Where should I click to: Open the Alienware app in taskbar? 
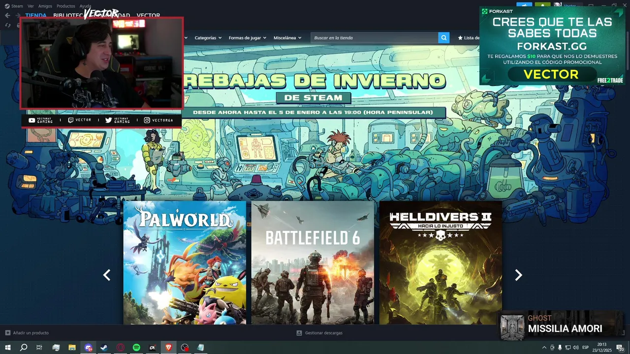(153, 348)
